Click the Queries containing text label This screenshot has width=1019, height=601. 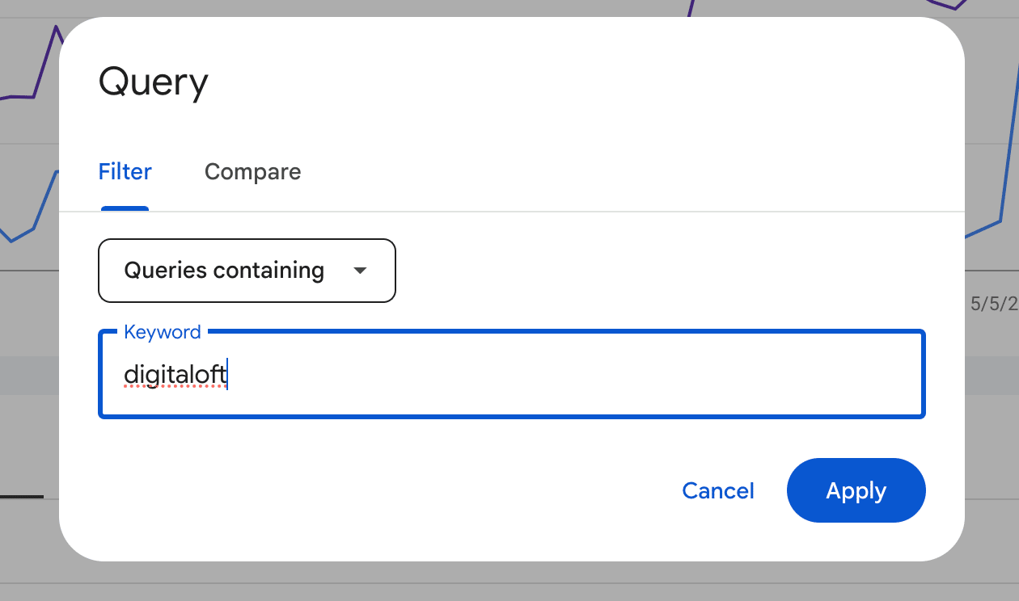(224, 271)
